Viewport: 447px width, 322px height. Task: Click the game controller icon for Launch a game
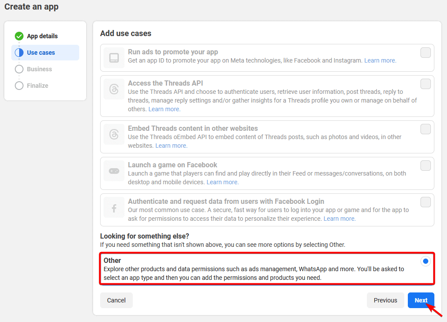114,170
